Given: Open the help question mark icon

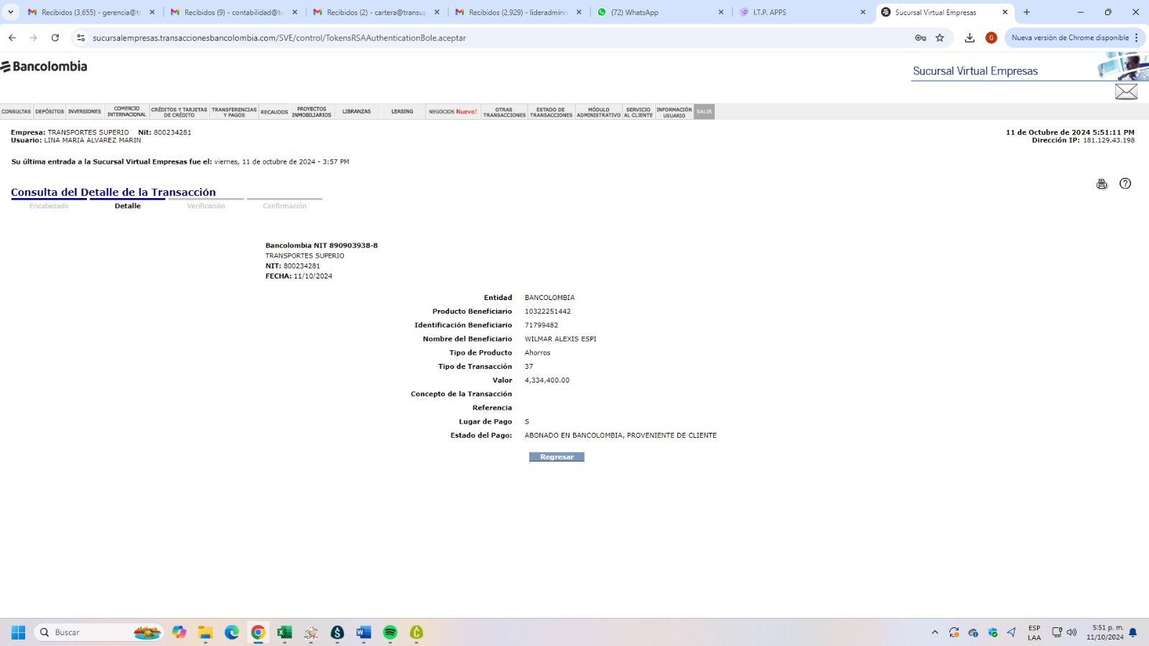Looking at the screenshot, I should point(1125,184).
